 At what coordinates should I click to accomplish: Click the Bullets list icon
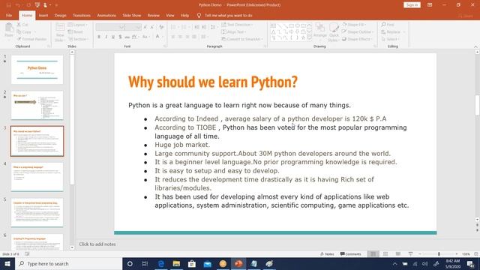click(174, 27)
